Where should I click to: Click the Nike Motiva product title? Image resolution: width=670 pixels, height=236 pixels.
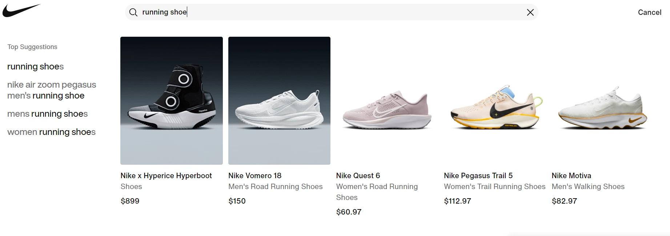pyautogui.click(x=571, y=176)
